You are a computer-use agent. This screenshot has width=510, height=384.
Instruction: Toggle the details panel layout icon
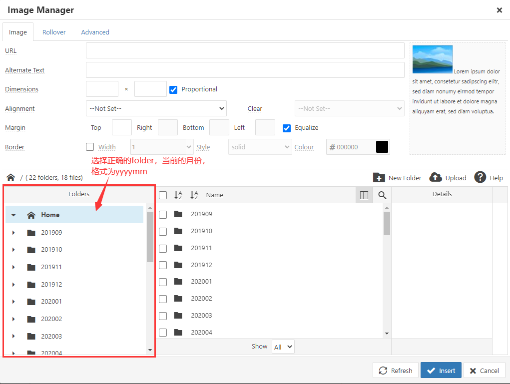pos(364,195)
